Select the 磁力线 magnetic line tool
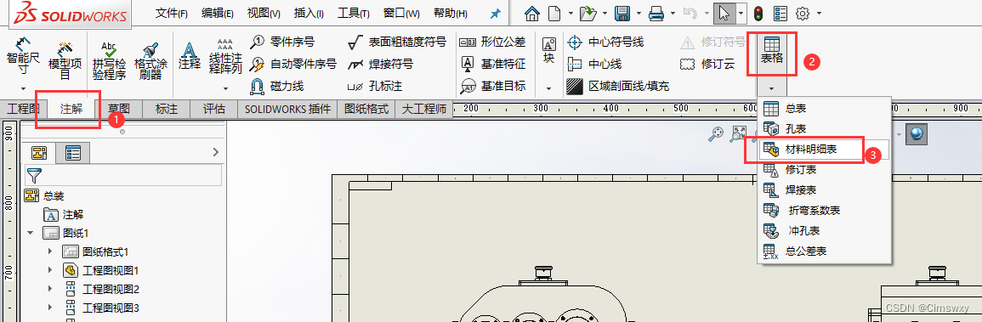The image size is (982, 322). pyautogui.click(x=276, y=86)
